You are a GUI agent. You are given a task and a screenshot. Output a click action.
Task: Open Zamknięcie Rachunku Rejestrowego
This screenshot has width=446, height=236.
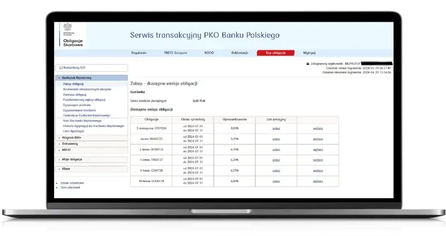pyautogui.click(x=86, y=116)
